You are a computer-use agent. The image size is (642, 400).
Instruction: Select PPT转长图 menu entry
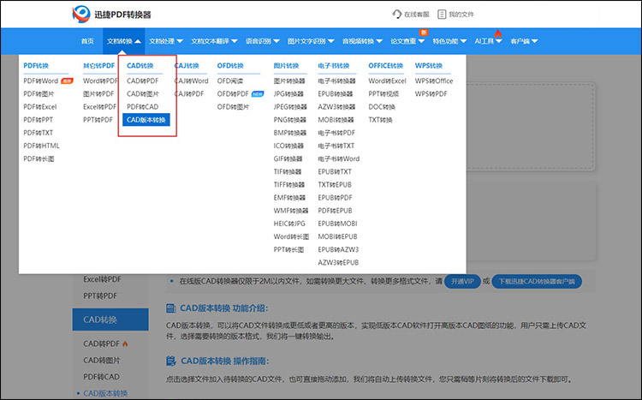coord(289,249)
